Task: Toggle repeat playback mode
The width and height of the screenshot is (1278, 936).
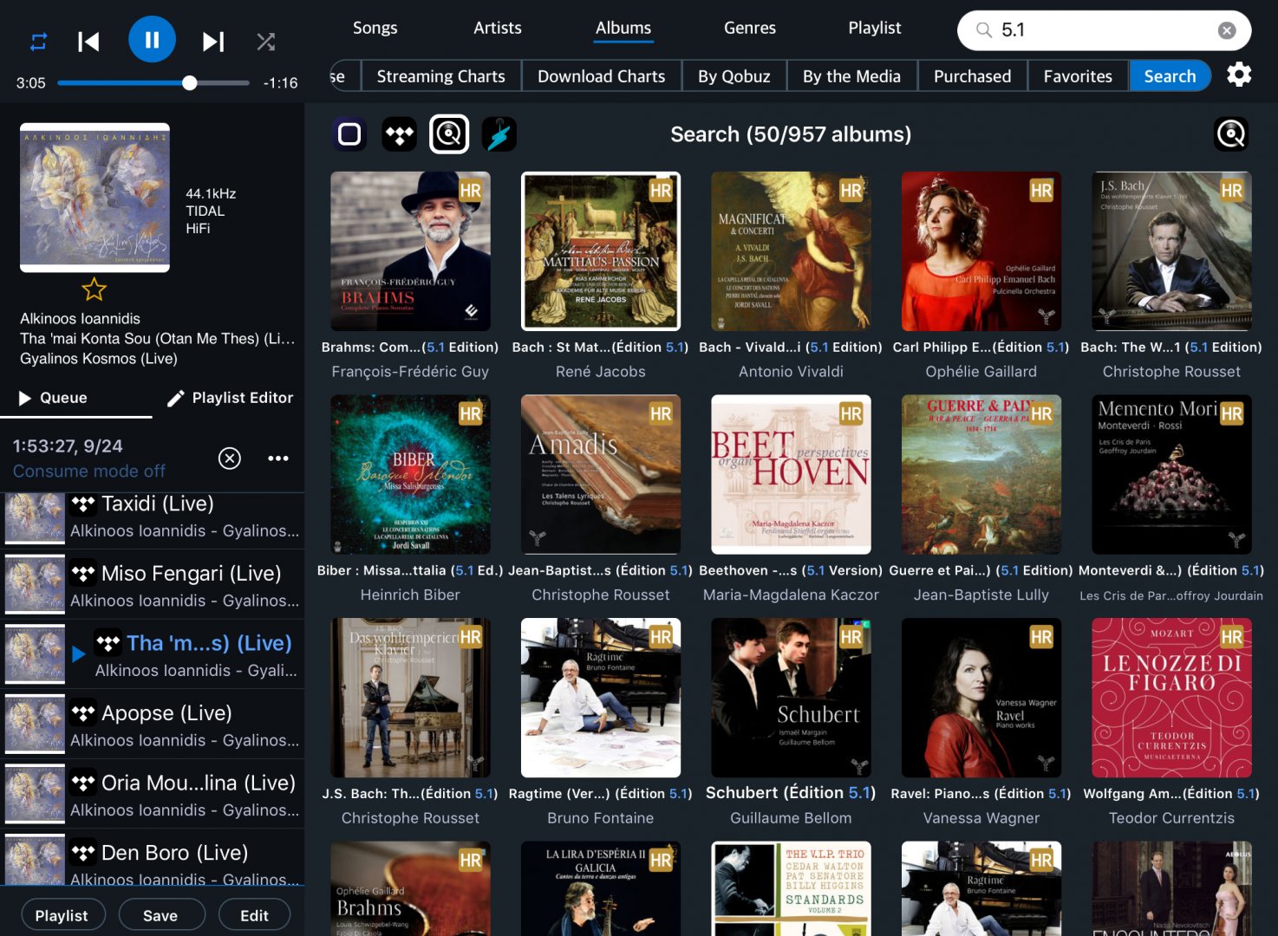Action: click(39, 41)
